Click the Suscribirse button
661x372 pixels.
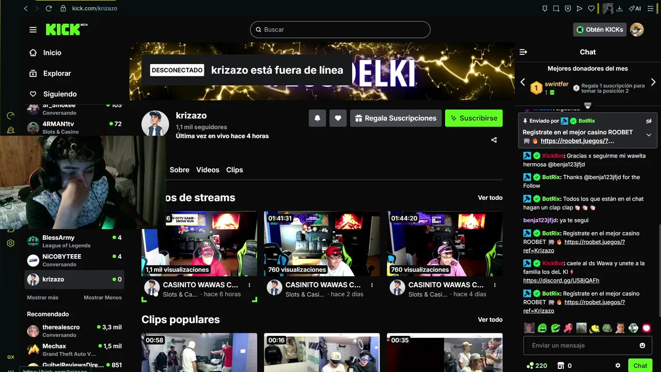pos(474,118)
